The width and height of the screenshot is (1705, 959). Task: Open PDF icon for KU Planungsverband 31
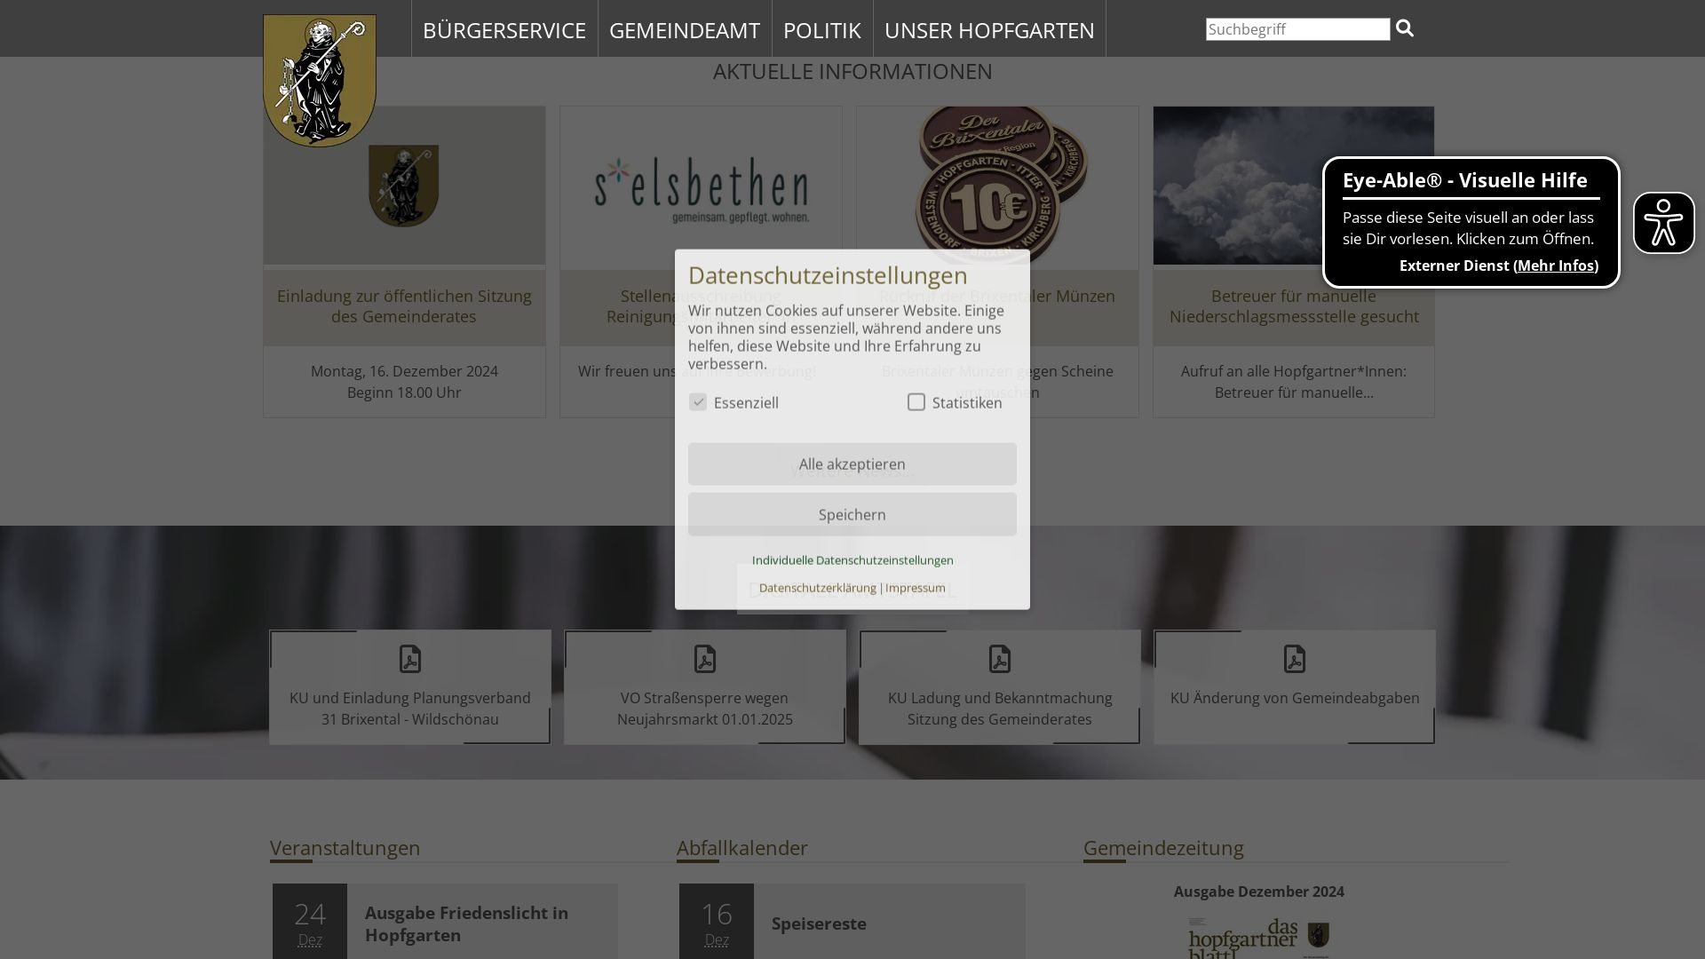point(410,659)
